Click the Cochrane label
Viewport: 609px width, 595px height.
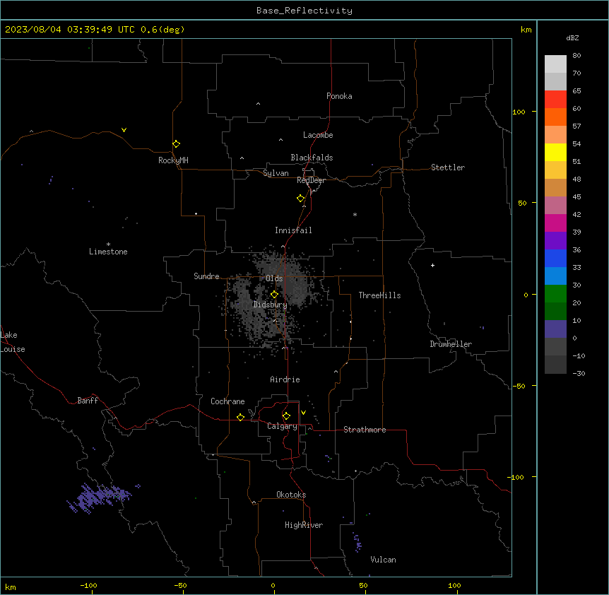pos(227,401)
